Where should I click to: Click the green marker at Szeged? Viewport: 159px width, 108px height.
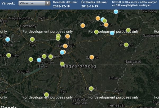click(x=91, y=88)
